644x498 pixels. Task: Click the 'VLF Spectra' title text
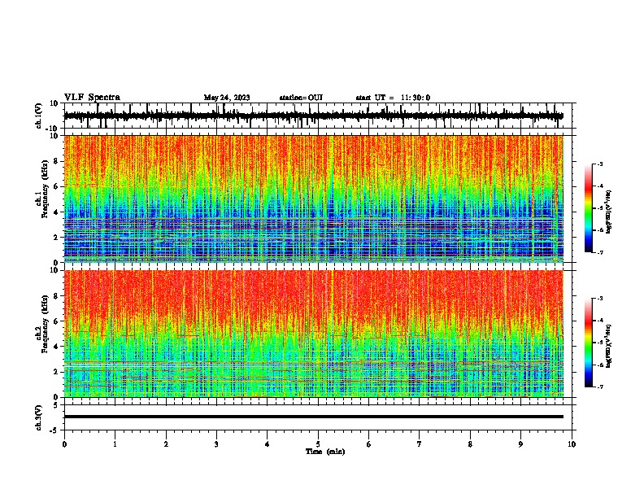[x=92, y=98]
